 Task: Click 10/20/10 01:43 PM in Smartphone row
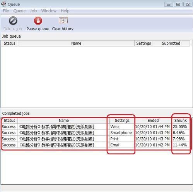[x=152, y=133]
